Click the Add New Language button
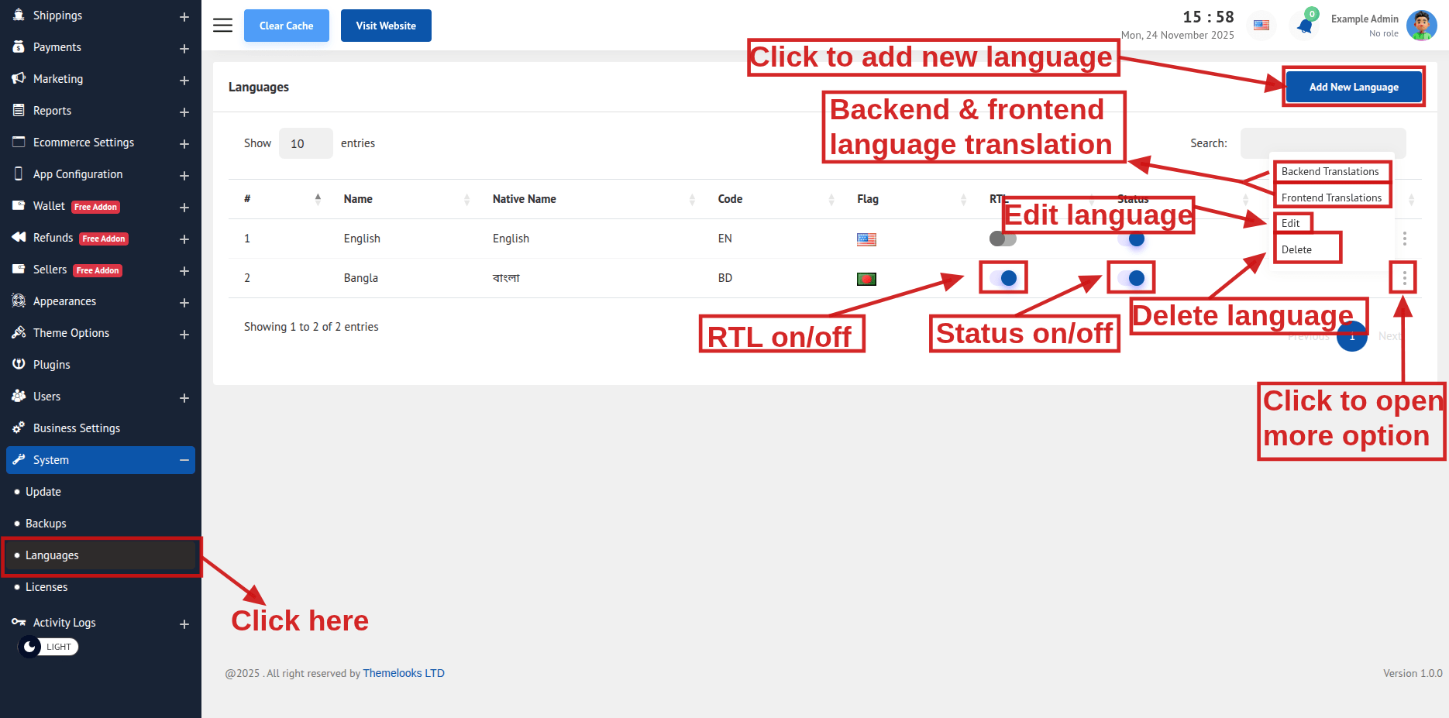This screenshot has width=1449, height=718. (1353, 87)
